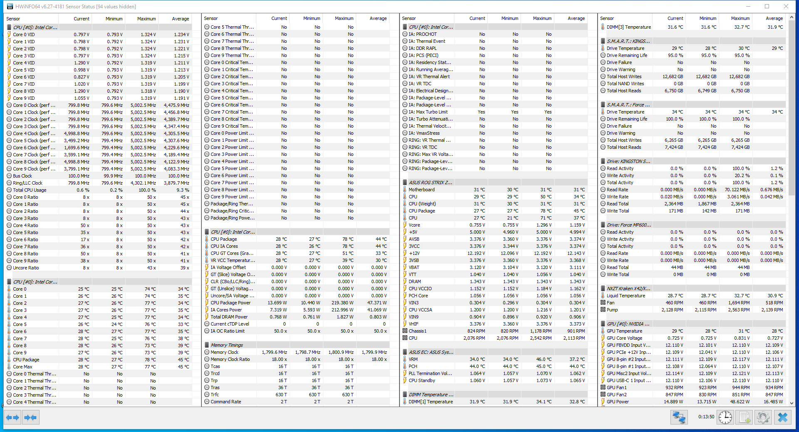
Task: Click the vertical scrollbar's down arrow
Action: pyautogui.click(x=791, y=403)
